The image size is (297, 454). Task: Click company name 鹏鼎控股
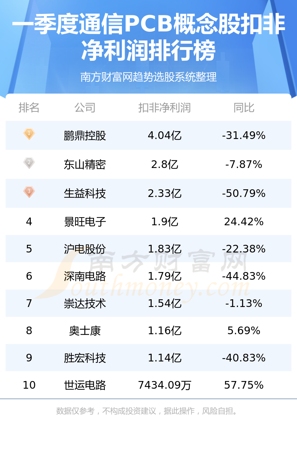click(x=85, y=136)
